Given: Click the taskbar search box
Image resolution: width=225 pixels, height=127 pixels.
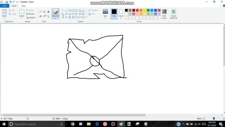Looking at the screenshot, I should click(37, 124).
